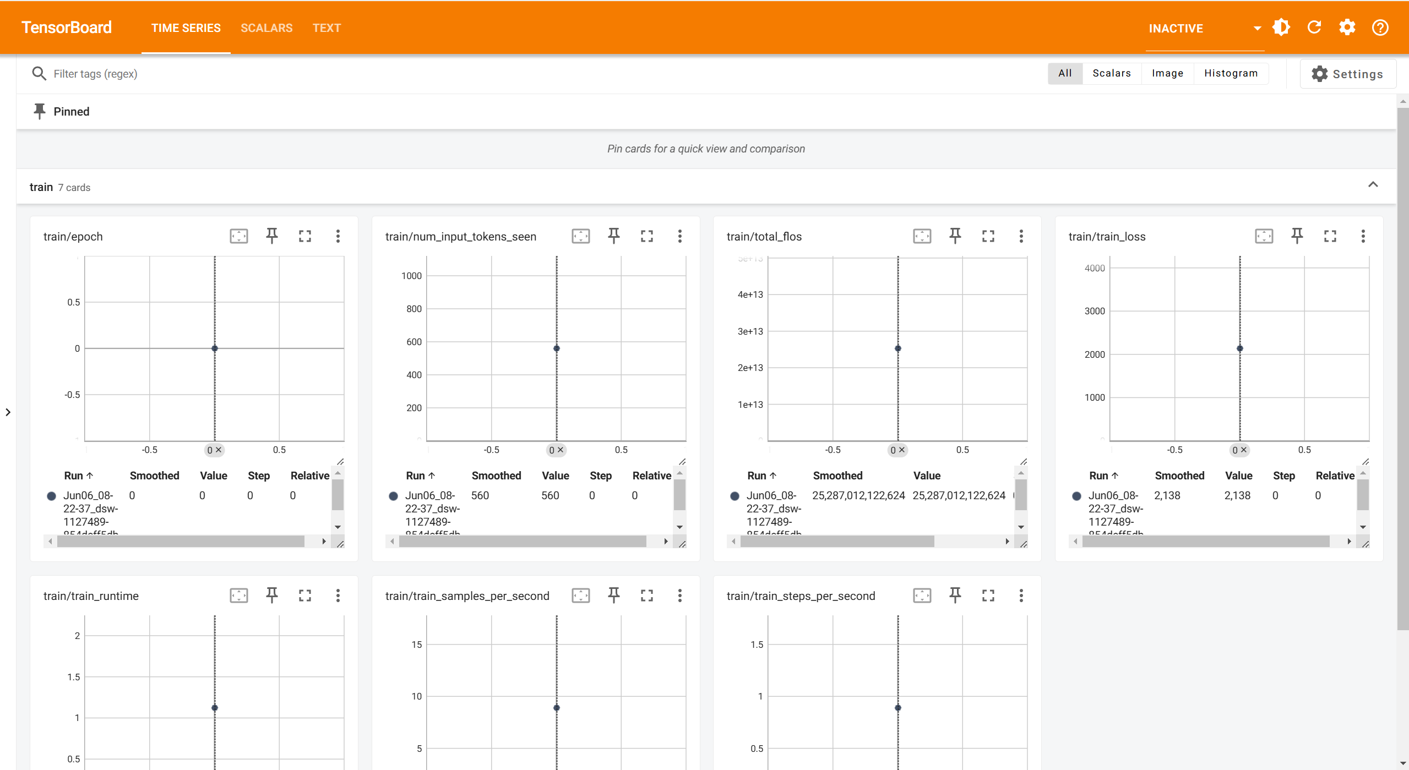Open more options on train/total_flos card
Viewport: 1409px width, 770px height.
1021,236
